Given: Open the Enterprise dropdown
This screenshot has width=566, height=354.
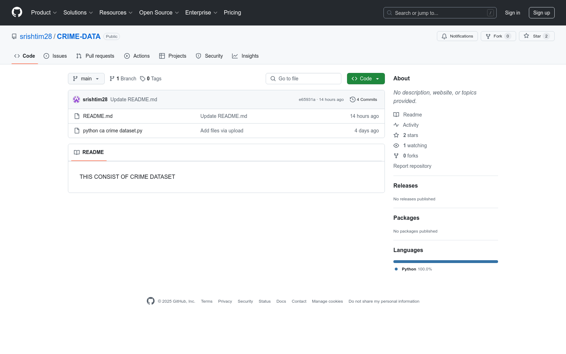Looking at the screenshot, I should pyautogui.click(x=201, y=13).
